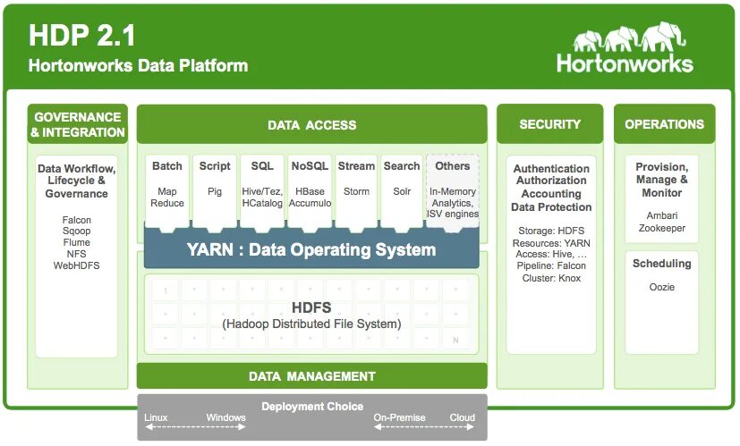Click the Search column heading

tap(402, 166)
